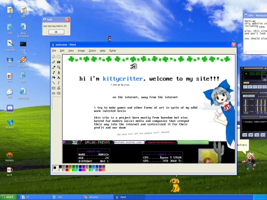The image size is (267, 200).
Task: Switch to the Info taskbar button
Action: tap(66, 197)
